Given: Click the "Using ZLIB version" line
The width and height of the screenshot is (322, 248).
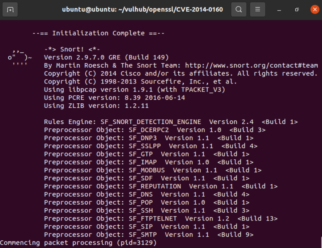Looking at the screenshot, I should click(x=96, y=106).
